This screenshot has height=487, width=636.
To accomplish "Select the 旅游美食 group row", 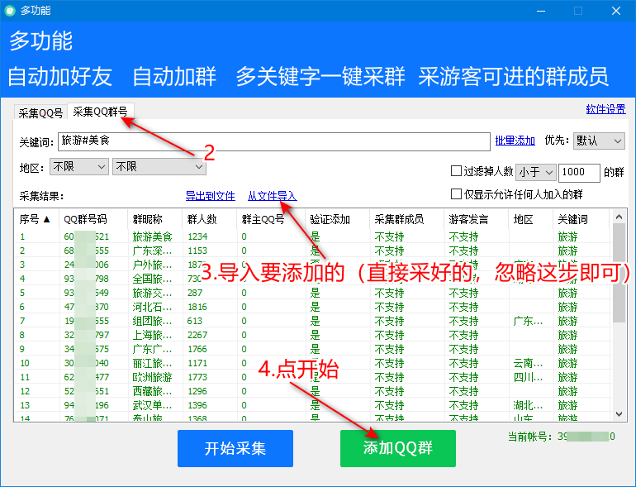I will point(152,236).
